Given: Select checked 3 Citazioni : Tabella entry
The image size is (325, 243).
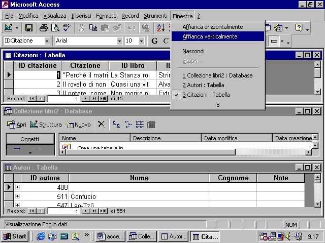Looking at the screenshot, I should point(218,95).
